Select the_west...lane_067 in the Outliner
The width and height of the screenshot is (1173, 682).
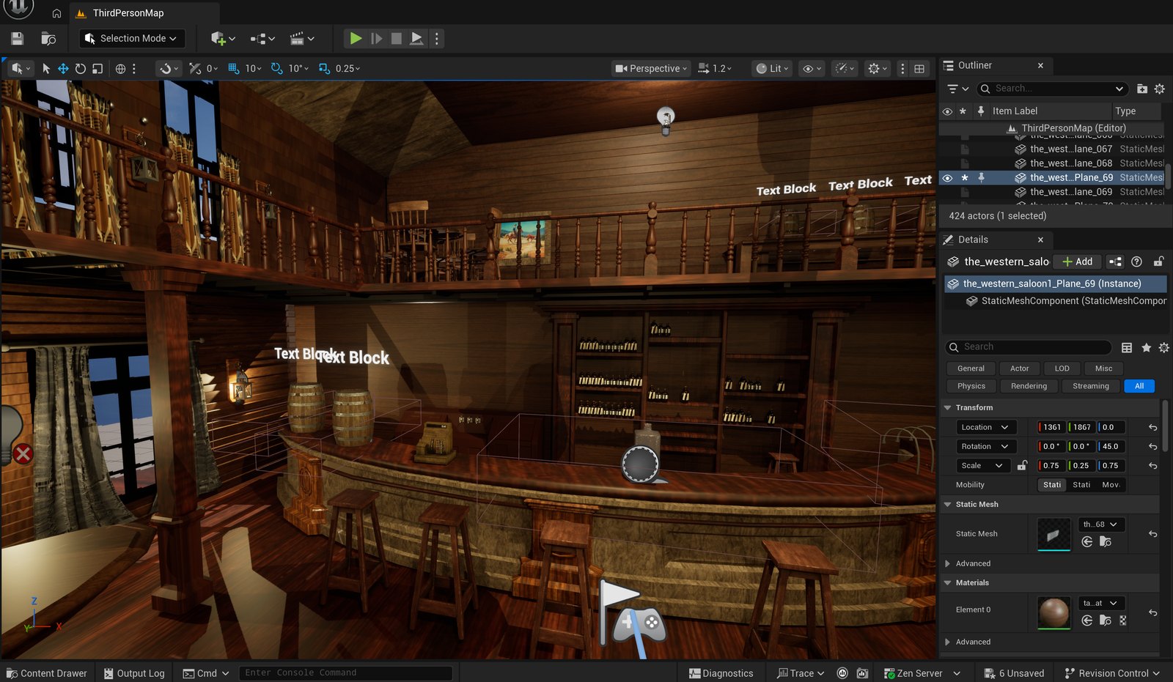[1070, 149]
